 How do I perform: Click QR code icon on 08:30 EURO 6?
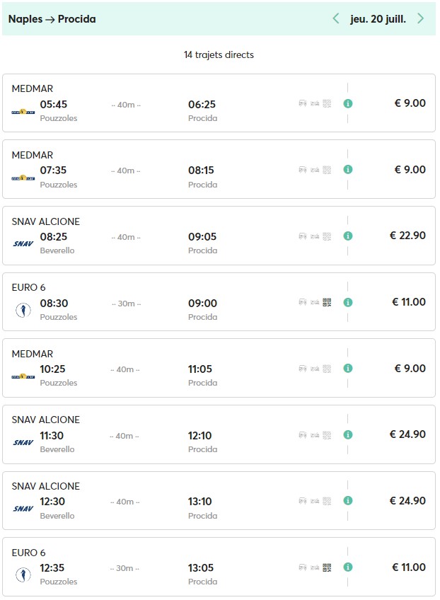pos(327,302)
